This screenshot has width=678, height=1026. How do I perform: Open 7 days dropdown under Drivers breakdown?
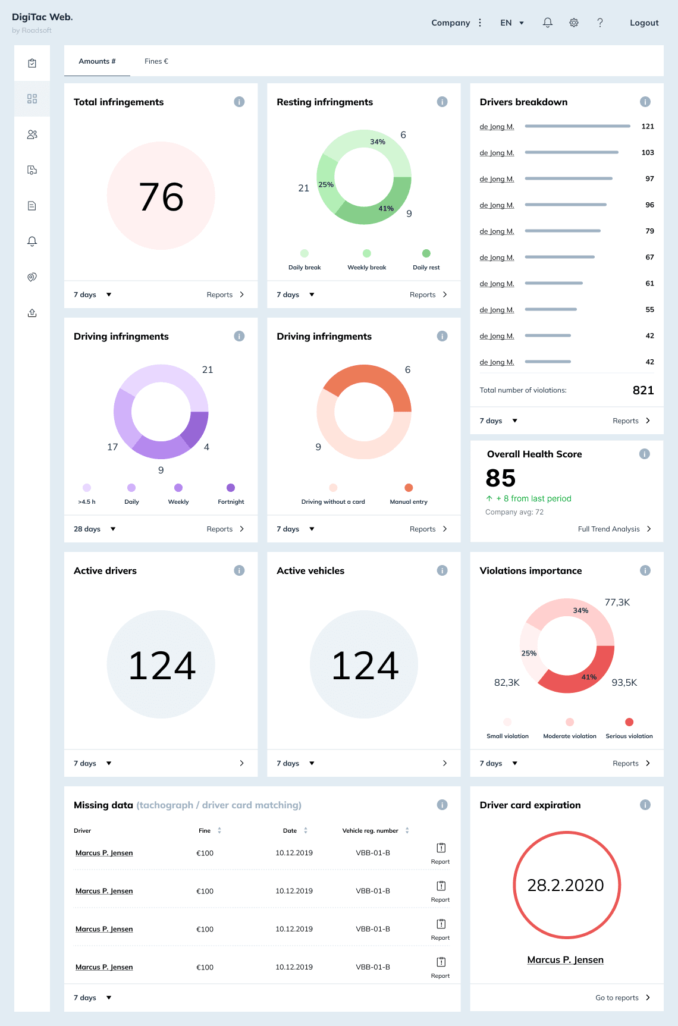(498, 421)
